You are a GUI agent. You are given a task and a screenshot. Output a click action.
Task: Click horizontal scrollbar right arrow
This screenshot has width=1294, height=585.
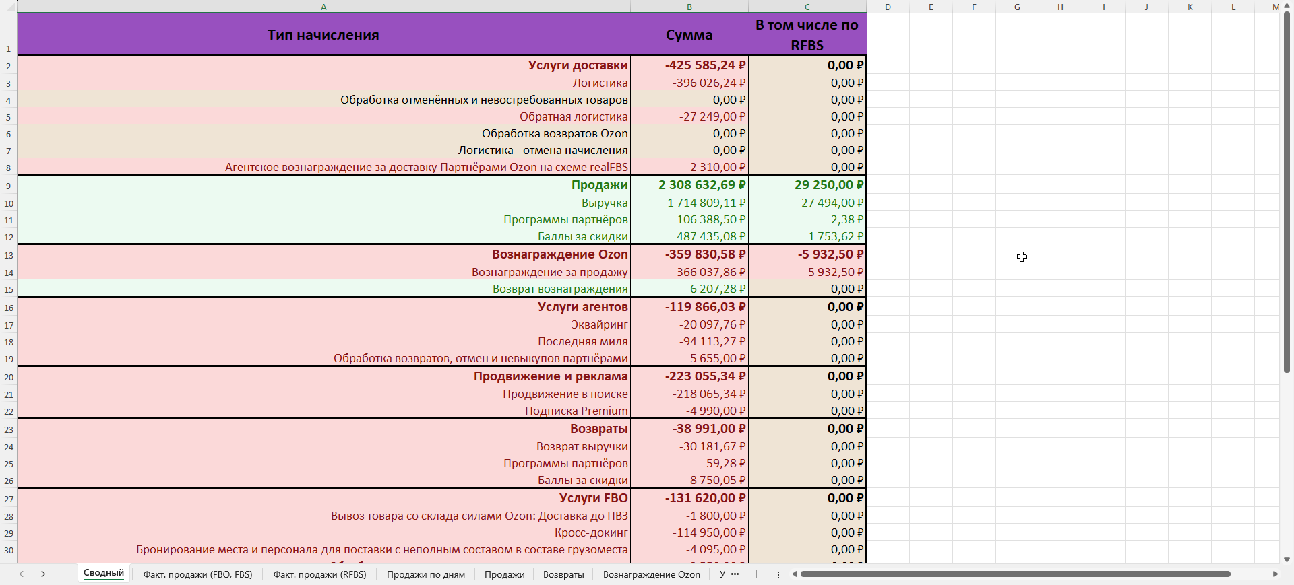point(1275,574)
